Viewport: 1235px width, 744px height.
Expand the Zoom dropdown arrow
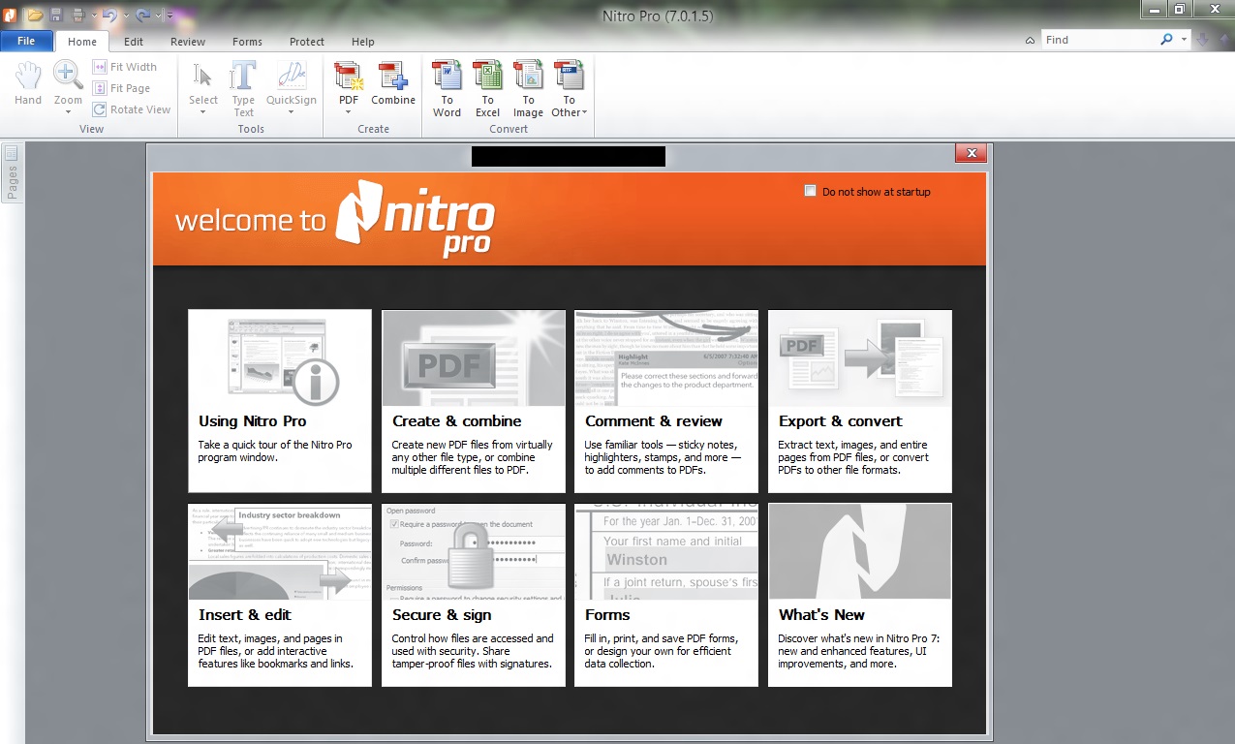click(68, 111)
